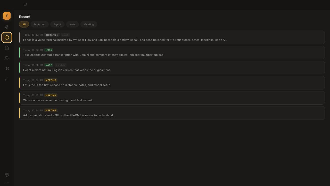
Task: Open the OpenRouter audio transcription note
Action: coord(172,52)
